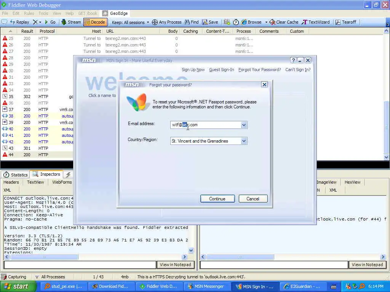Click left View in Notepad button
This screenshot has height=292, width=390.
coord(175,265)
